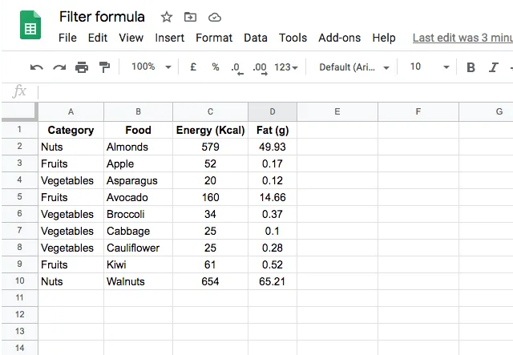
Task: Select row 10 header
Action: (19, 281)
